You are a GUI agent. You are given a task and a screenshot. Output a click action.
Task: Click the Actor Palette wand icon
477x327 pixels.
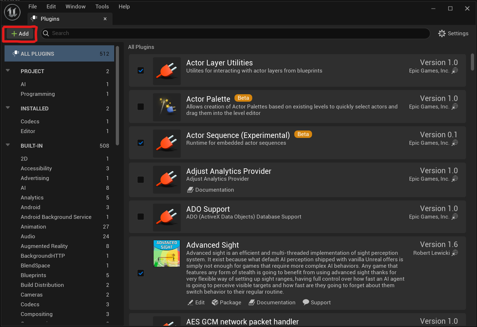(167, 107)
